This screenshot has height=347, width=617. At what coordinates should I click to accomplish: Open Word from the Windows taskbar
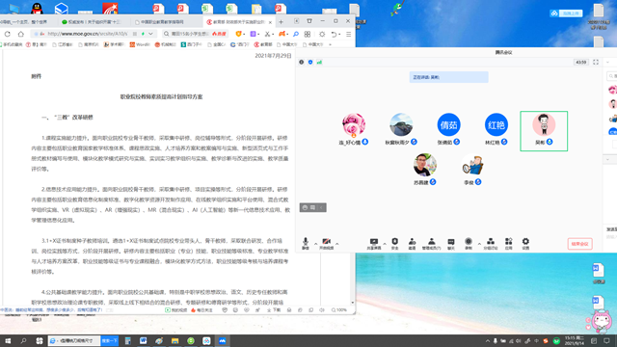[144, 340]
